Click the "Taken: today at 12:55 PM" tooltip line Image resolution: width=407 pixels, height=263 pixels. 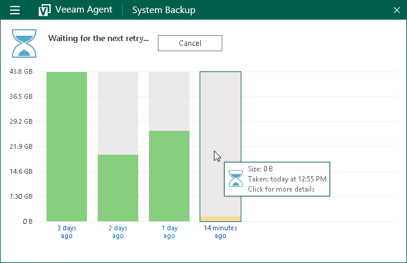coord(285,179)
